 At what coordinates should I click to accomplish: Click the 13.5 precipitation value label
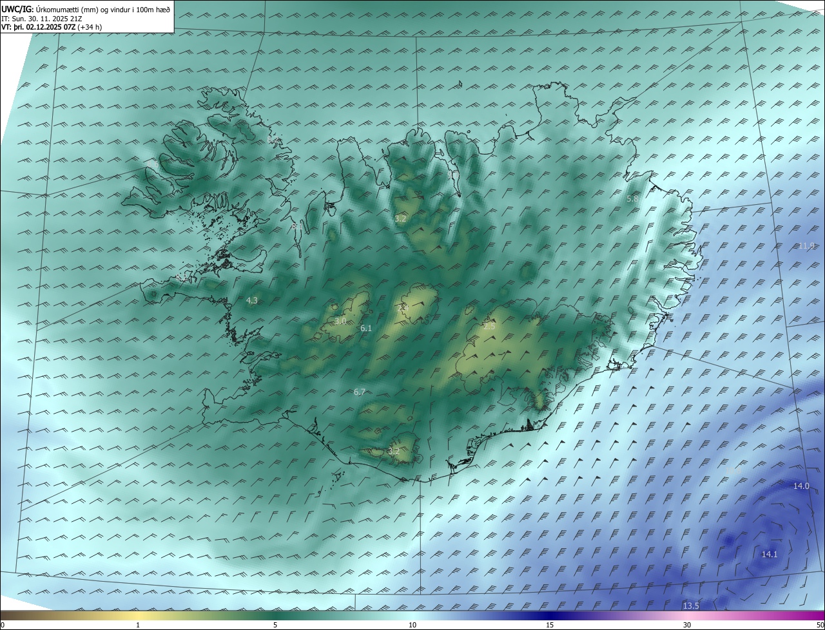point(691,606)
